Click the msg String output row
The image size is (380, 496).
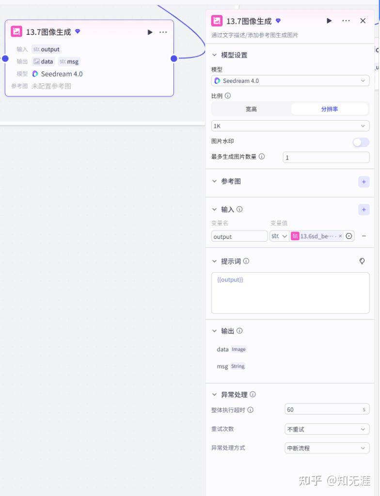[x=231, y=366]
